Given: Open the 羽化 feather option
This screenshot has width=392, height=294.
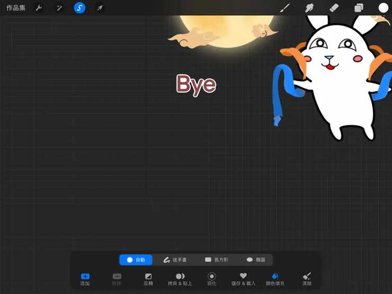Looking at the screenshot, I should [x=212, y=279].
